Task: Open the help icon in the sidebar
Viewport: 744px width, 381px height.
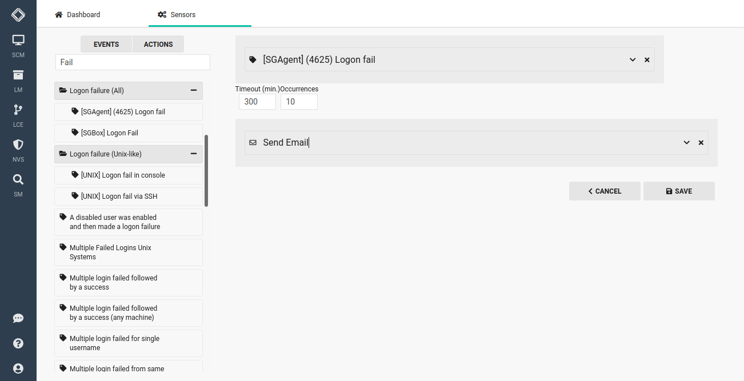Action: pyautogui.click(x=18, y=343)
